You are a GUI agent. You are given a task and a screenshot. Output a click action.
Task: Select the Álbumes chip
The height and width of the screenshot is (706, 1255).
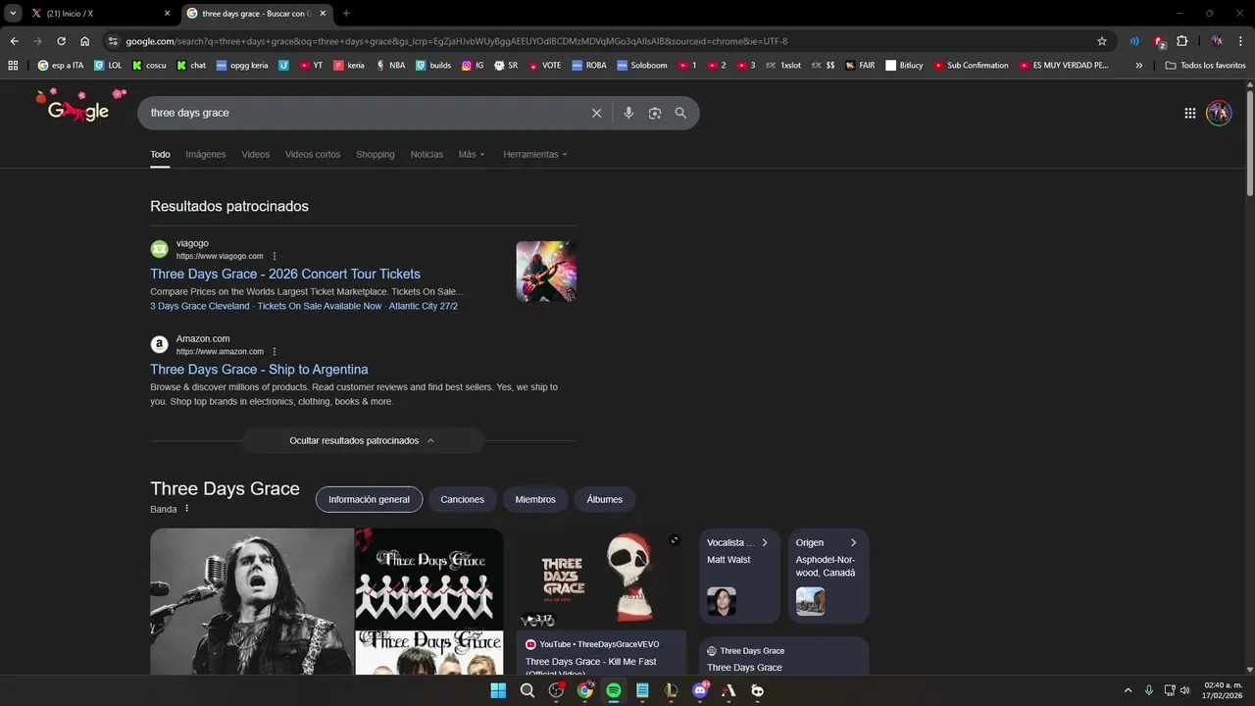point(605,499)
